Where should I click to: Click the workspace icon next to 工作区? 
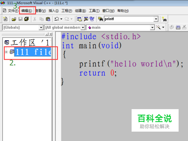coord(7,42)
